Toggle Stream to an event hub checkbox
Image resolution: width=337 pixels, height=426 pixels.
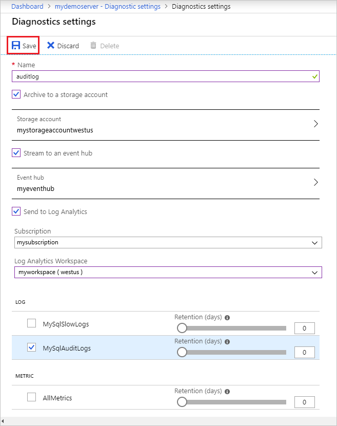tap(16, 152)
